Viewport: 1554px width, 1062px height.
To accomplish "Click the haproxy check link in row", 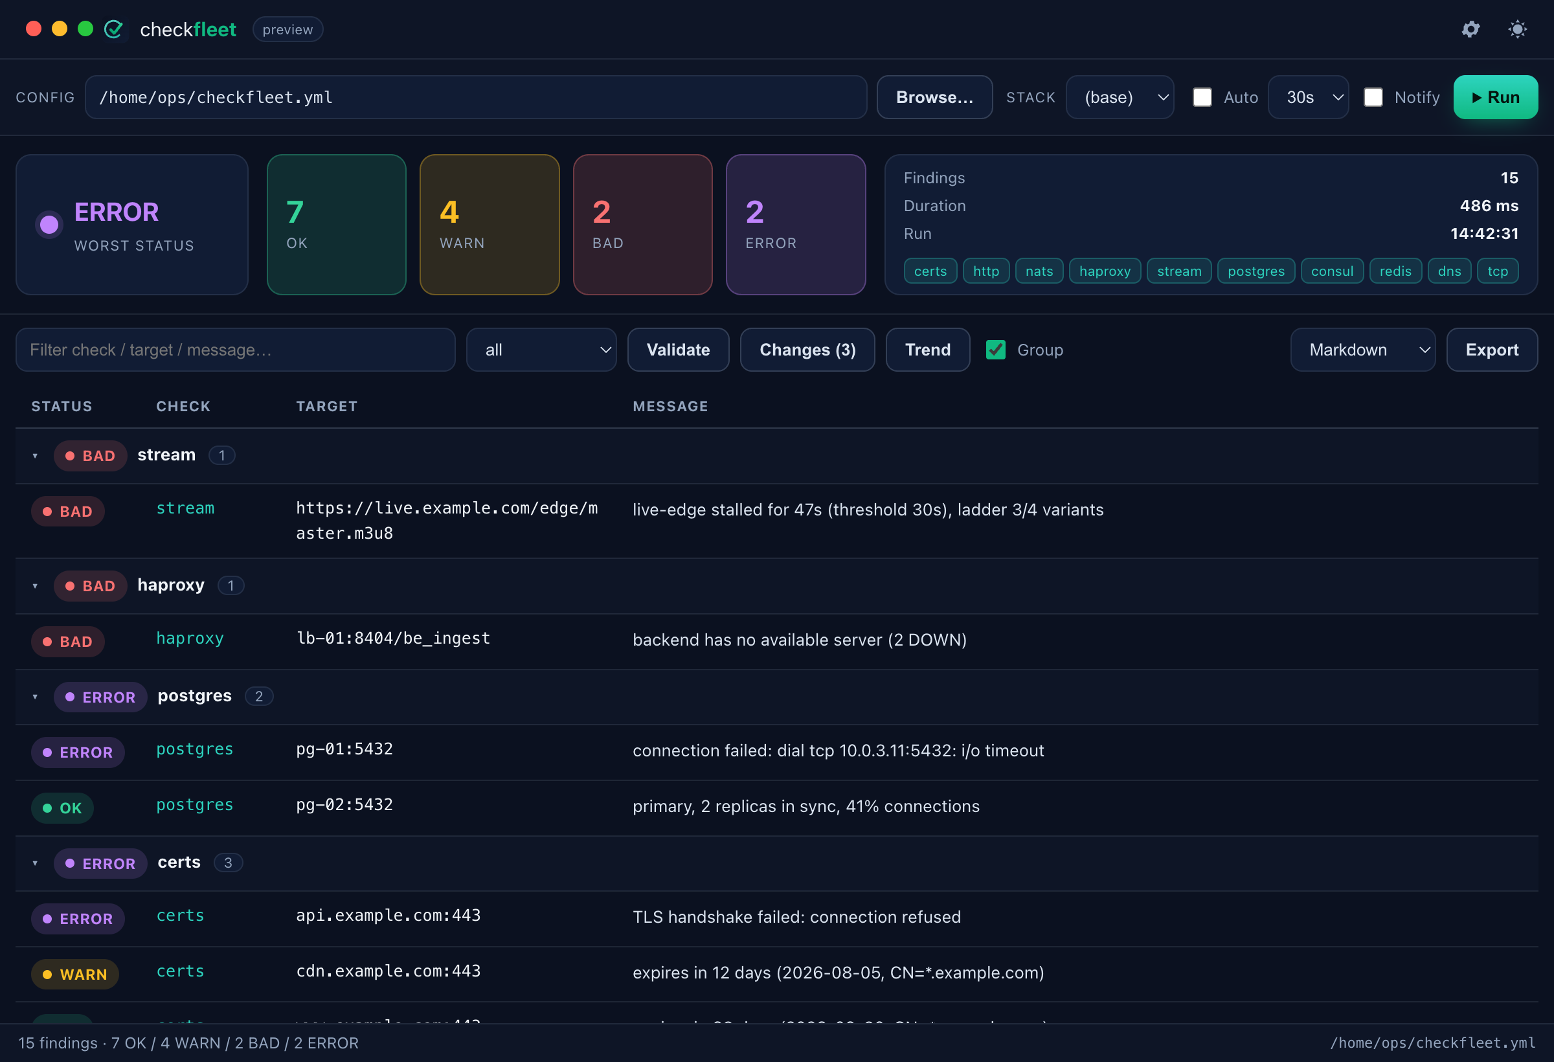I will 190,638.
